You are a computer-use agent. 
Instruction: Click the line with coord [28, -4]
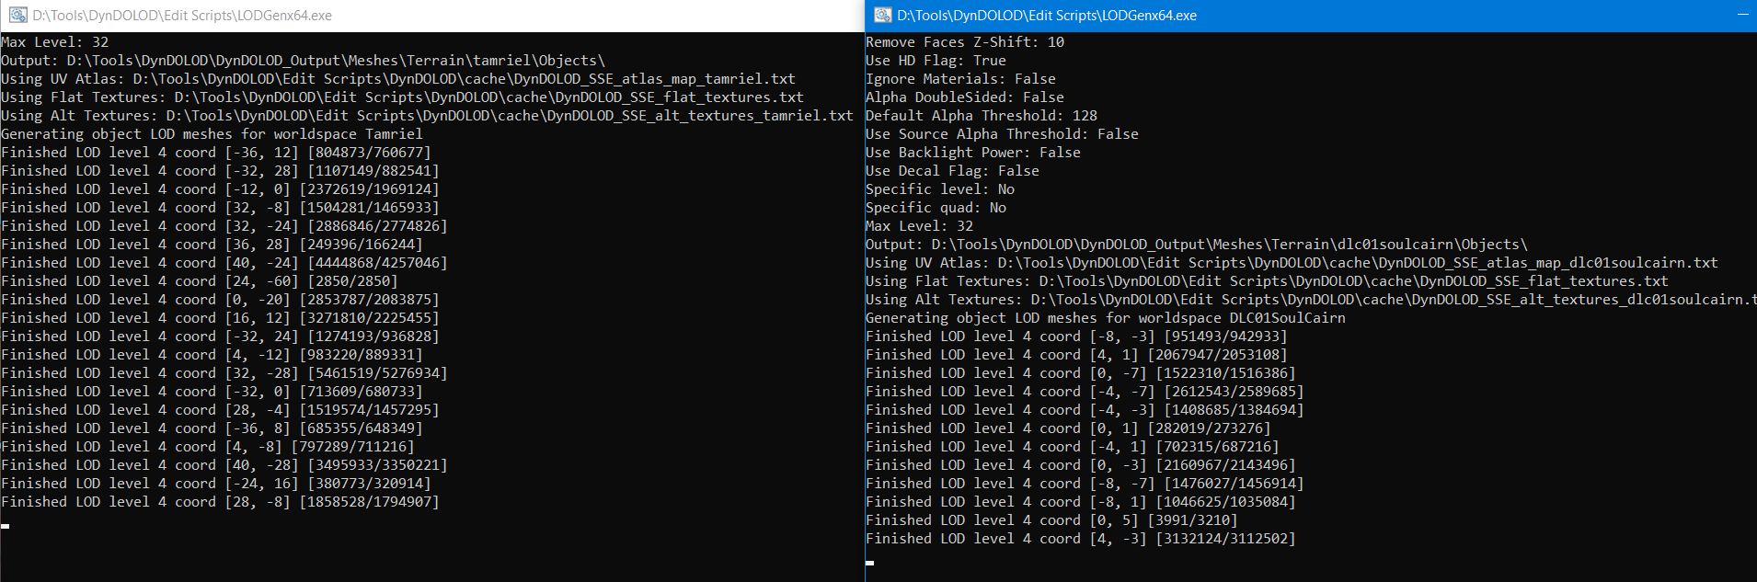[221, 410]
